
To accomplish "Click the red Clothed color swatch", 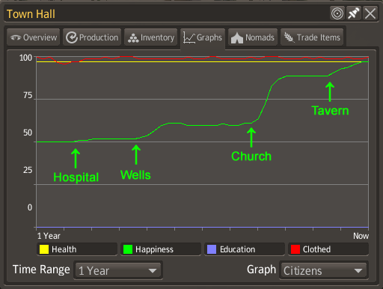I will [295, 249].
